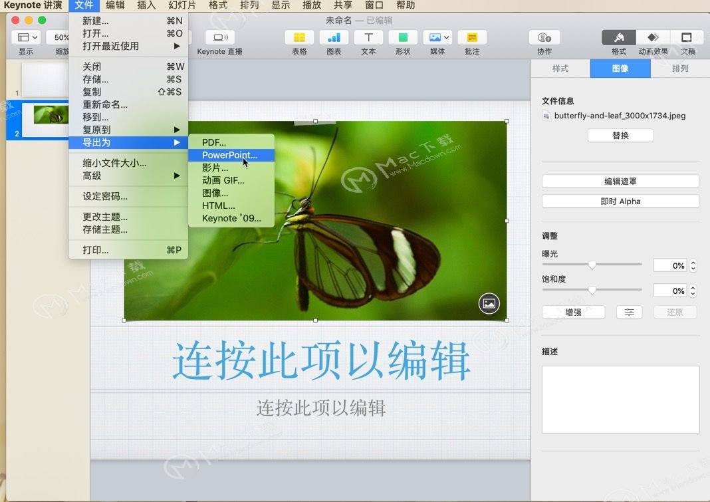Click the image placeholder icon on butterfly photo

tap(489, 304)
